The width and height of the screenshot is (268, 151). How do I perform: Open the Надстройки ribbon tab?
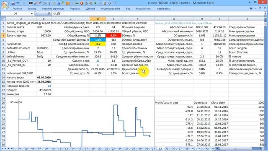(163, 8)
